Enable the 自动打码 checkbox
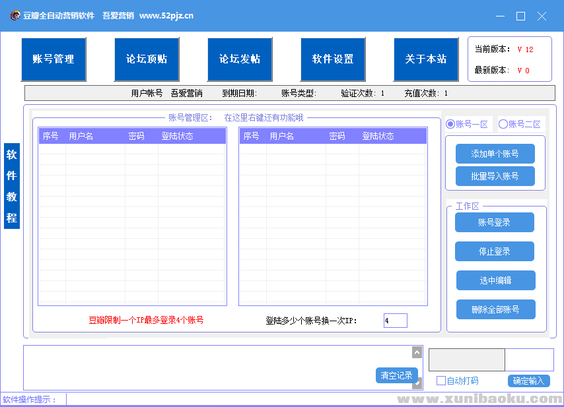 click(441, 381)
